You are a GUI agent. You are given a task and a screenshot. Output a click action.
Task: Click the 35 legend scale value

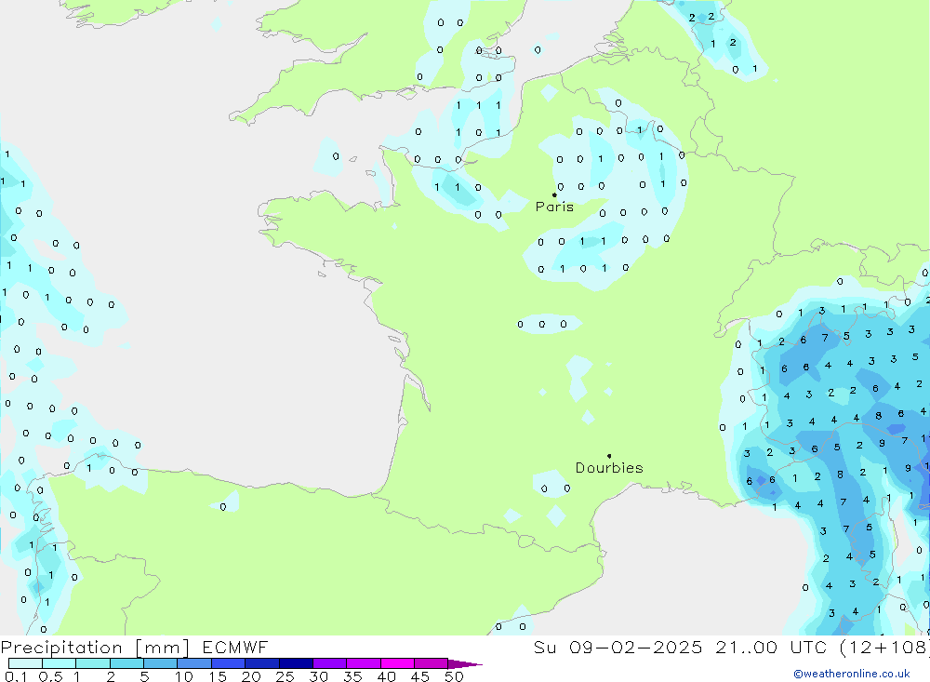click(352, 676)
